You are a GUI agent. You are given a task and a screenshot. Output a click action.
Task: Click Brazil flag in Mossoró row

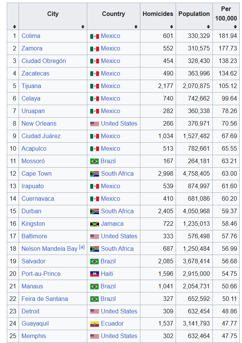(x=94, y=161)
